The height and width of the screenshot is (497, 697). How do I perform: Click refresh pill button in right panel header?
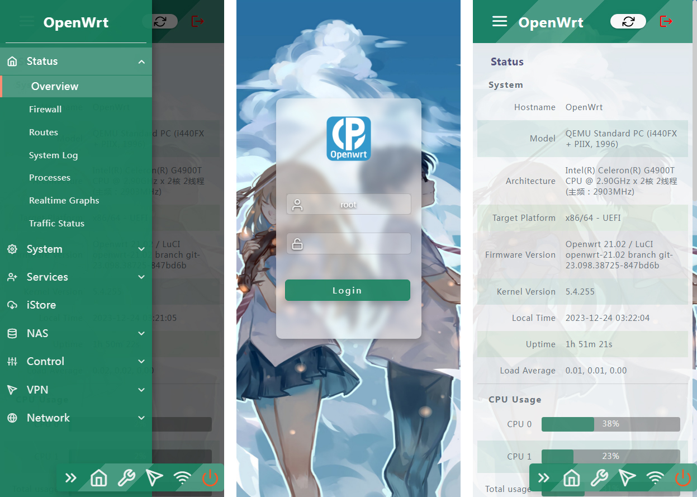628,21
